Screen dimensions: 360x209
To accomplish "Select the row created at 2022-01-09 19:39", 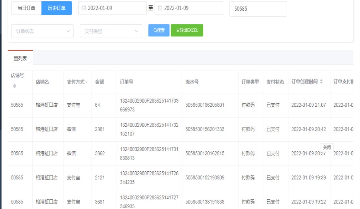I will (x=308, y=178).
